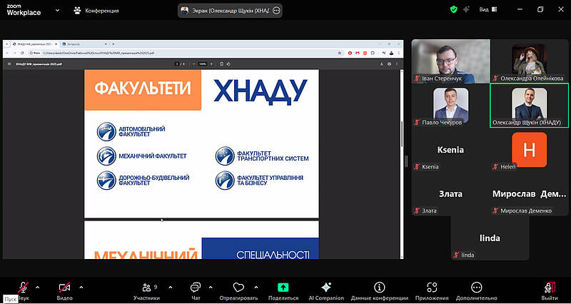Expand participants options arrow
Screen dimensions: 571x304
point(171,288)
